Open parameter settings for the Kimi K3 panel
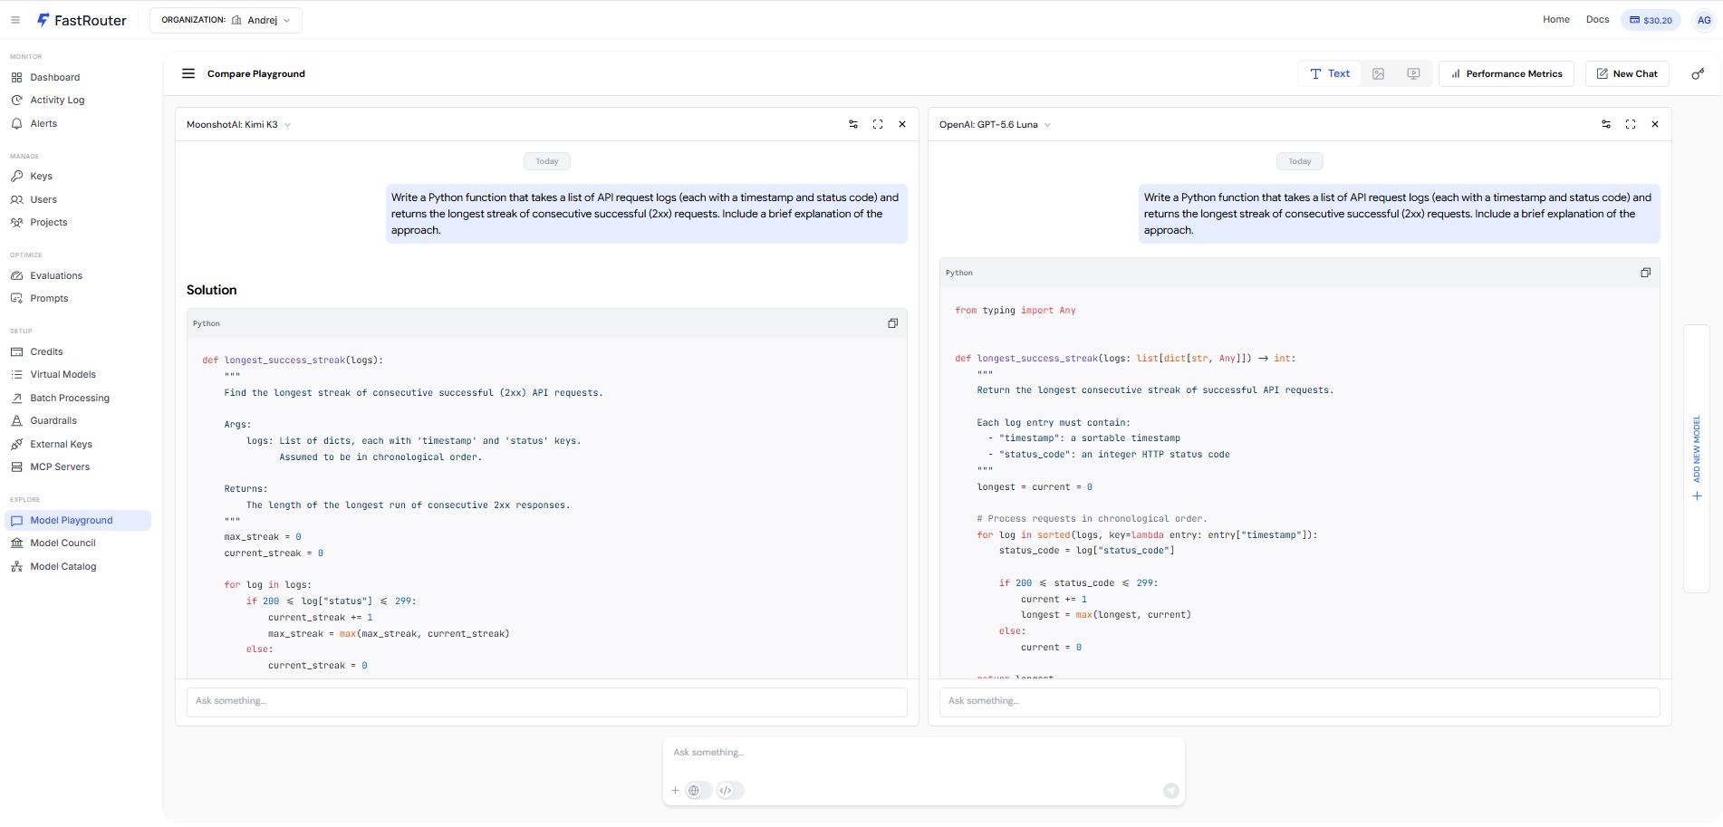 pos(853,124)
